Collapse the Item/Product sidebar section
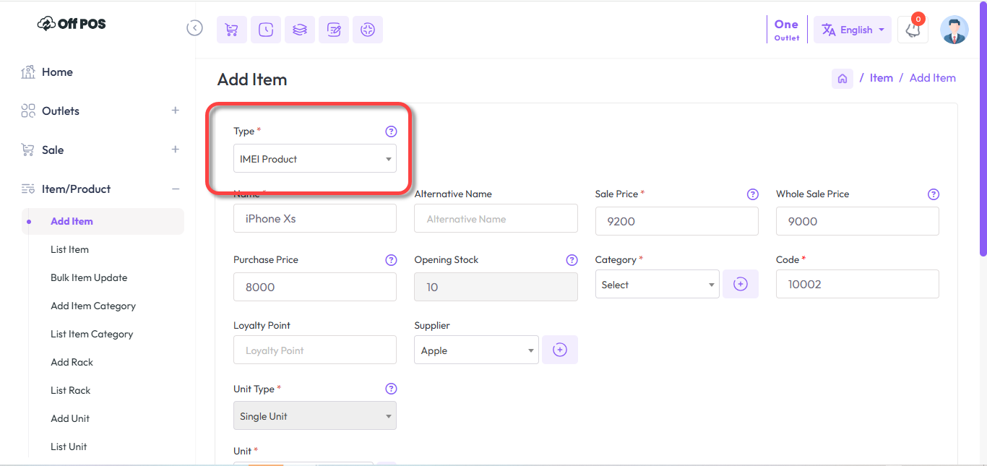The height and width of the screenshot is (466, 987). coord(175,189)
